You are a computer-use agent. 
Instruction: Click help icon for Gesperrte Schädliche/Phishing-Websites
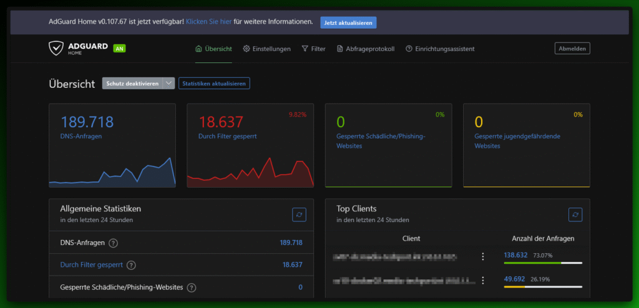(x=192, y=287)
